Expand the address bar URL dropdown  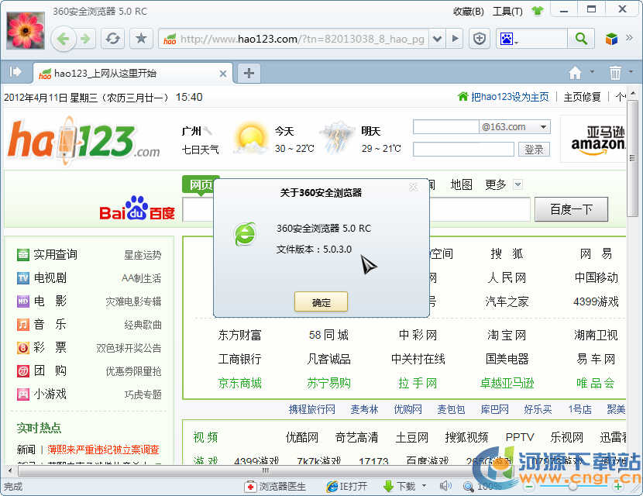[436, 39]
